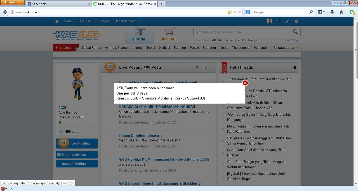The height and width of the screenshot is (191, 358).
Task: Click the green add-on icon in toolbar
Action: tap(352, 12)
